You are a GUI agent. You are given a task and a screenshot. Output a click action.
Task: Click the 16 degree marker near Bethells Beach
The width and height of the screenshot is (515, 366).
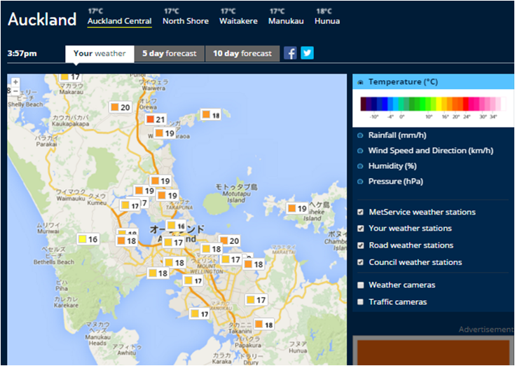pyautogui.click(x=88, y=240)
